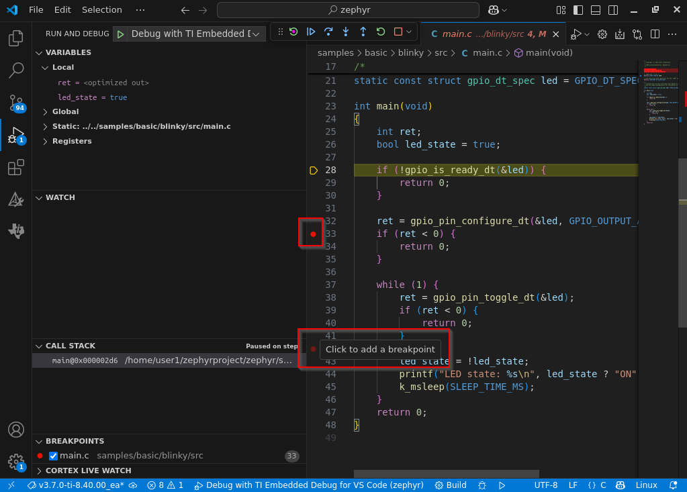Step out of the current function

tap(363, 31)
